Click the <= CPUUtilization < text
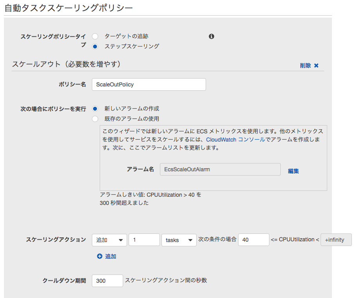 [x=295, y=240]
